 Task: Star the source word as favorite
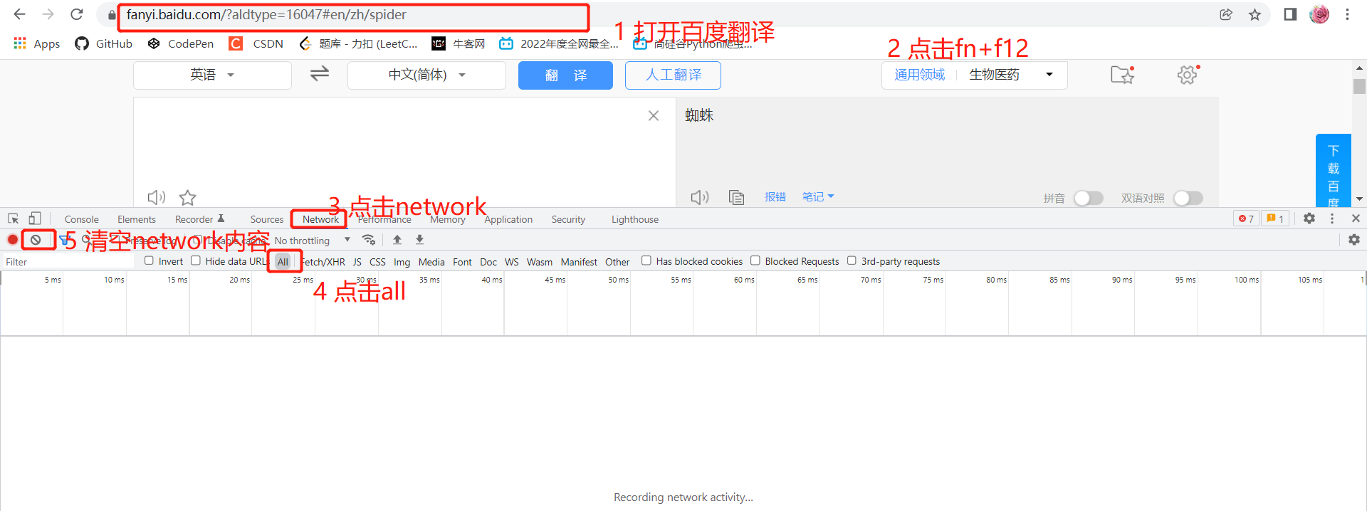[187, 197]
